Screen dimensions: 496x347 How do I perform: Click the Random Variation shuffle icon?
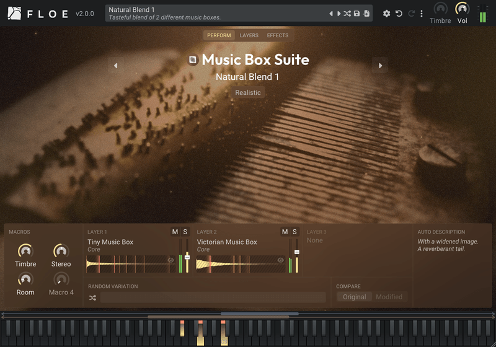(92, 297)
